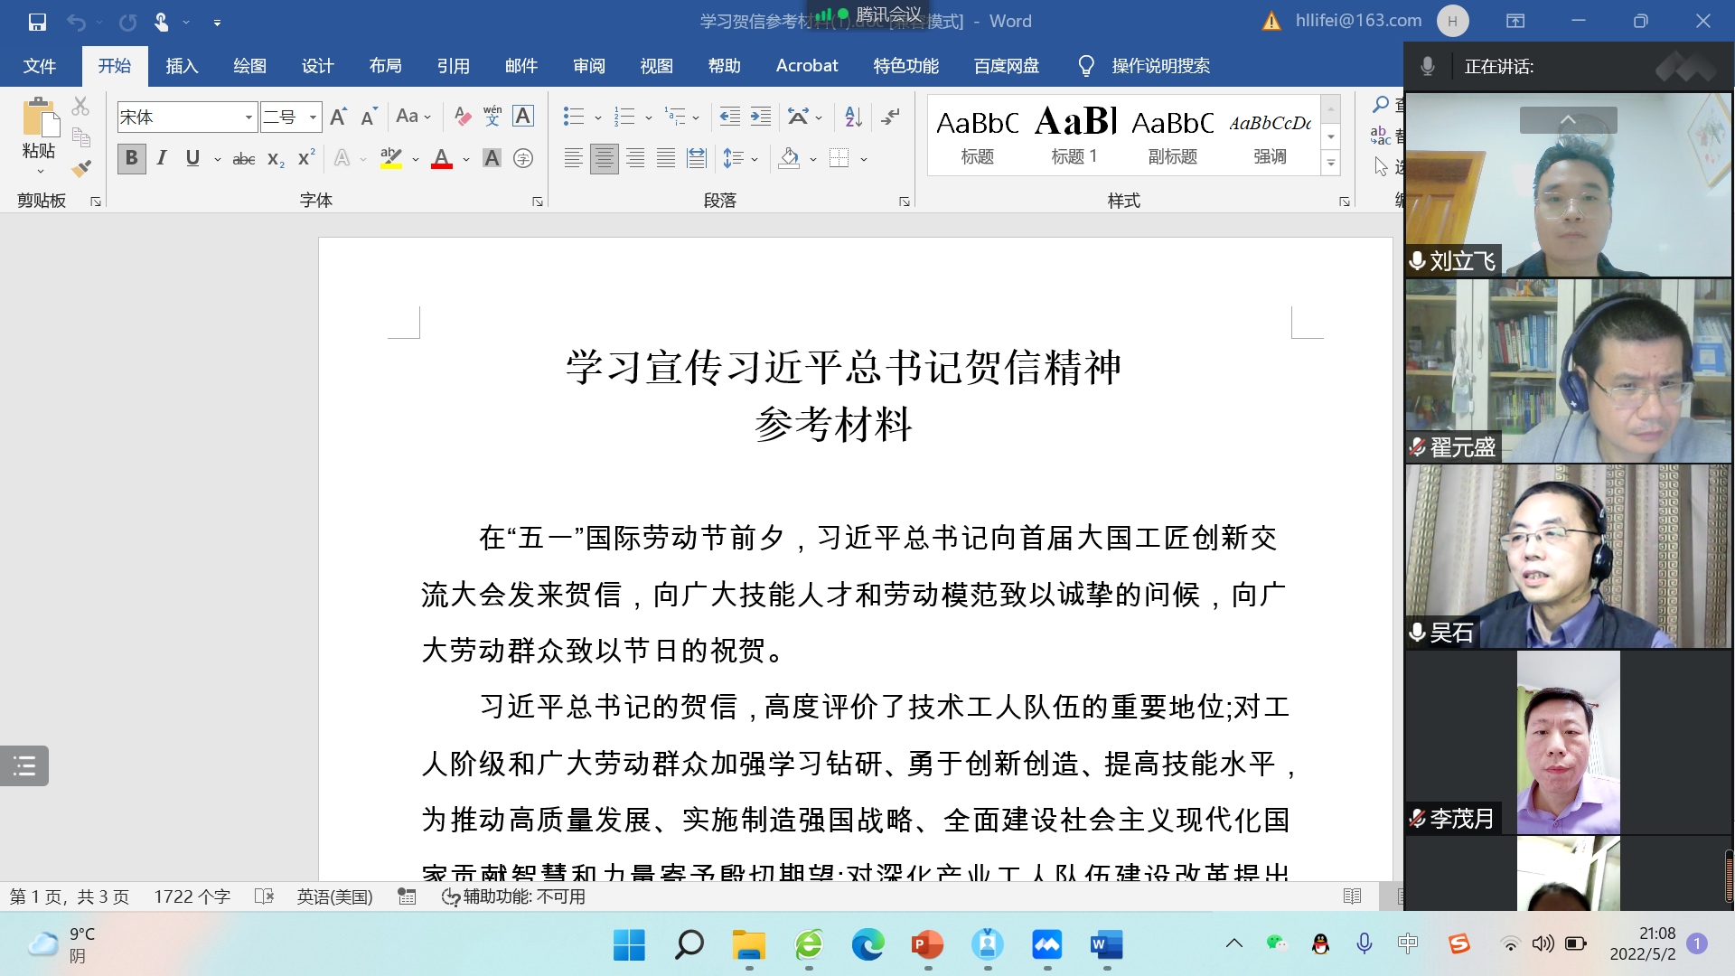Click the Format Painter brush icon
Viewport: 1735px width, 976px height.
pyautogui.click(x=81, y=169)
